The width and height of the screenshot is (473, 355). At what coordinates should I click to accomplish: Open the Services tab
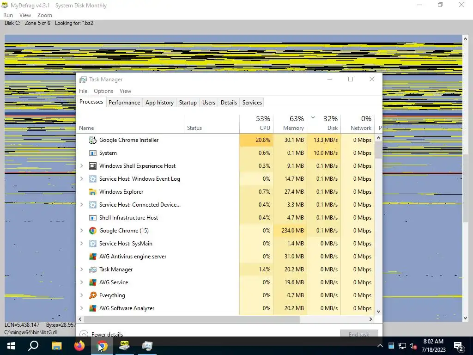(252, 103)
